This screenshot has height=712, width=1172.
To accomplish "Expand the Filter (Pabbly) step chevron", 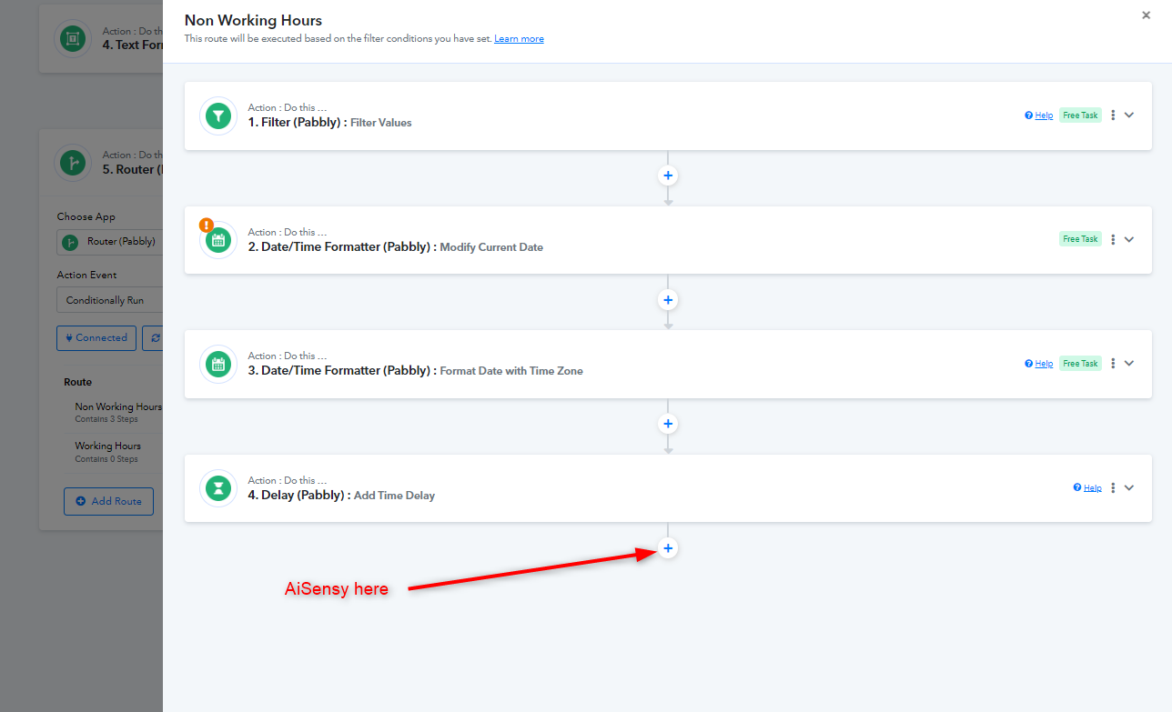I will 1129,115.
